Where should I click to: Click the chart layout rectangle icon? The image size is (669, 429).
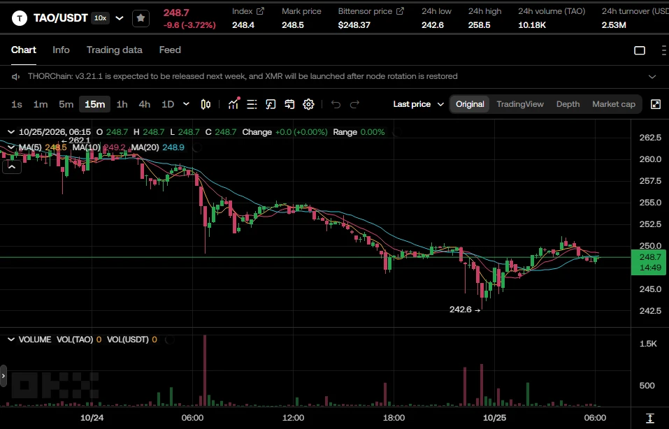[x=640, y=50]
